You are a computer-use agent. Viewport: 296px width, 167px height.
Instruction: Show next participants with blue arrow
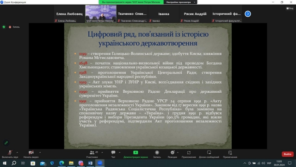coord(248,14)
